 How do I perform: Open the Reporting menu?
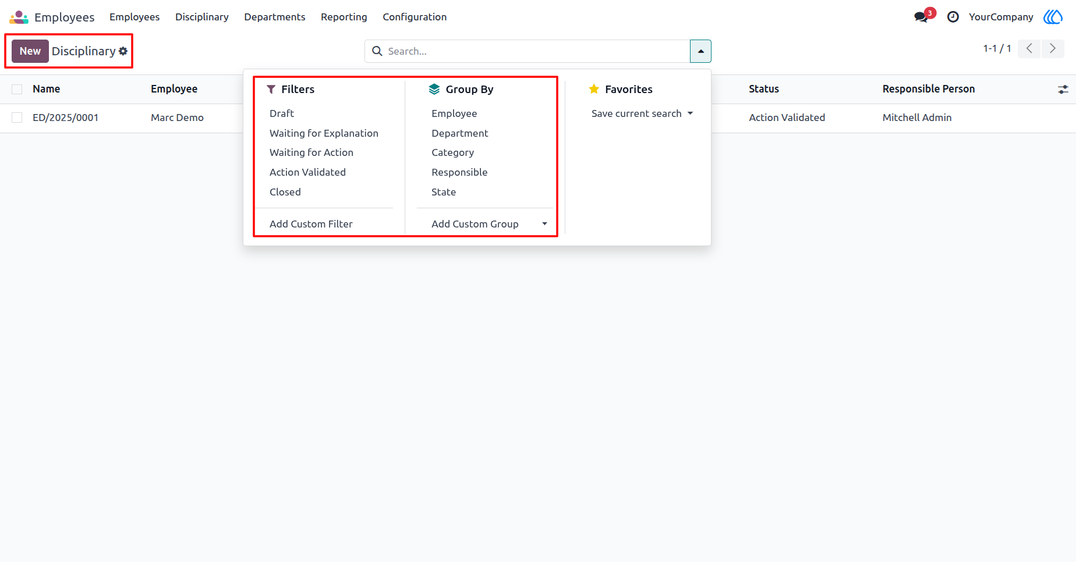tap(344, 17)
